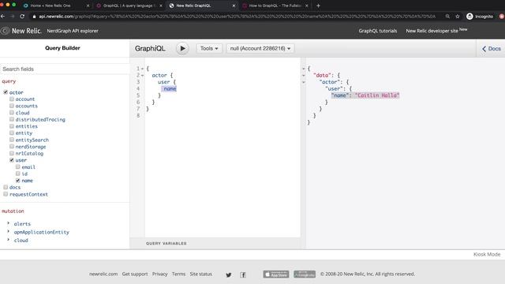Check the id field checkbox

click(x=17, y=174)
